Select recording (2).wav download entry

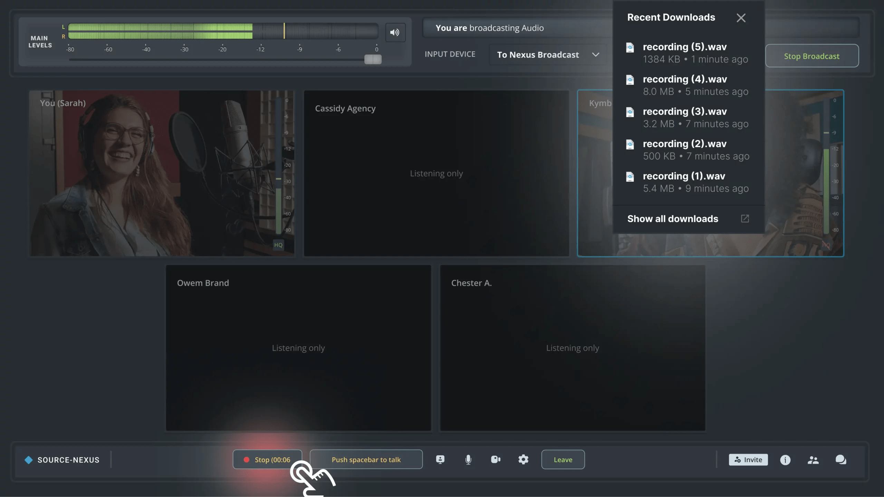coord(685,144)
